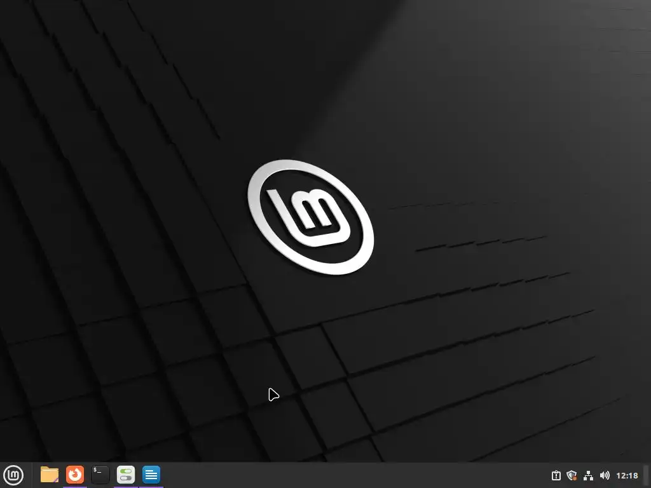The image size is (651, 488).
Task: Click the show desktop strip at the panel edge
Action: click(x=646, y=475)
